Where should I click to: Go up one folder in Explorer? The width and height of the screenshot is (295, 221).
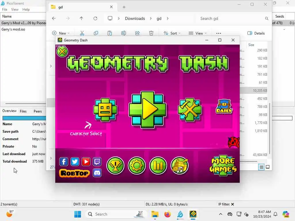(x=81, y=18)
